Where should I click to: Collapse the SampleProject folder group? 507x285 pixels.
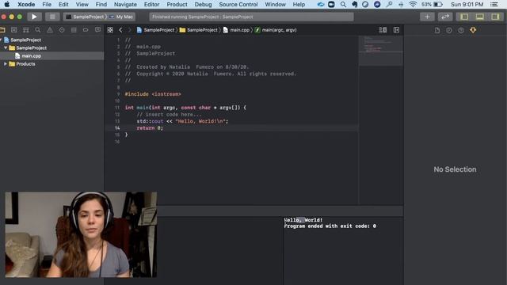coord(6,47)
